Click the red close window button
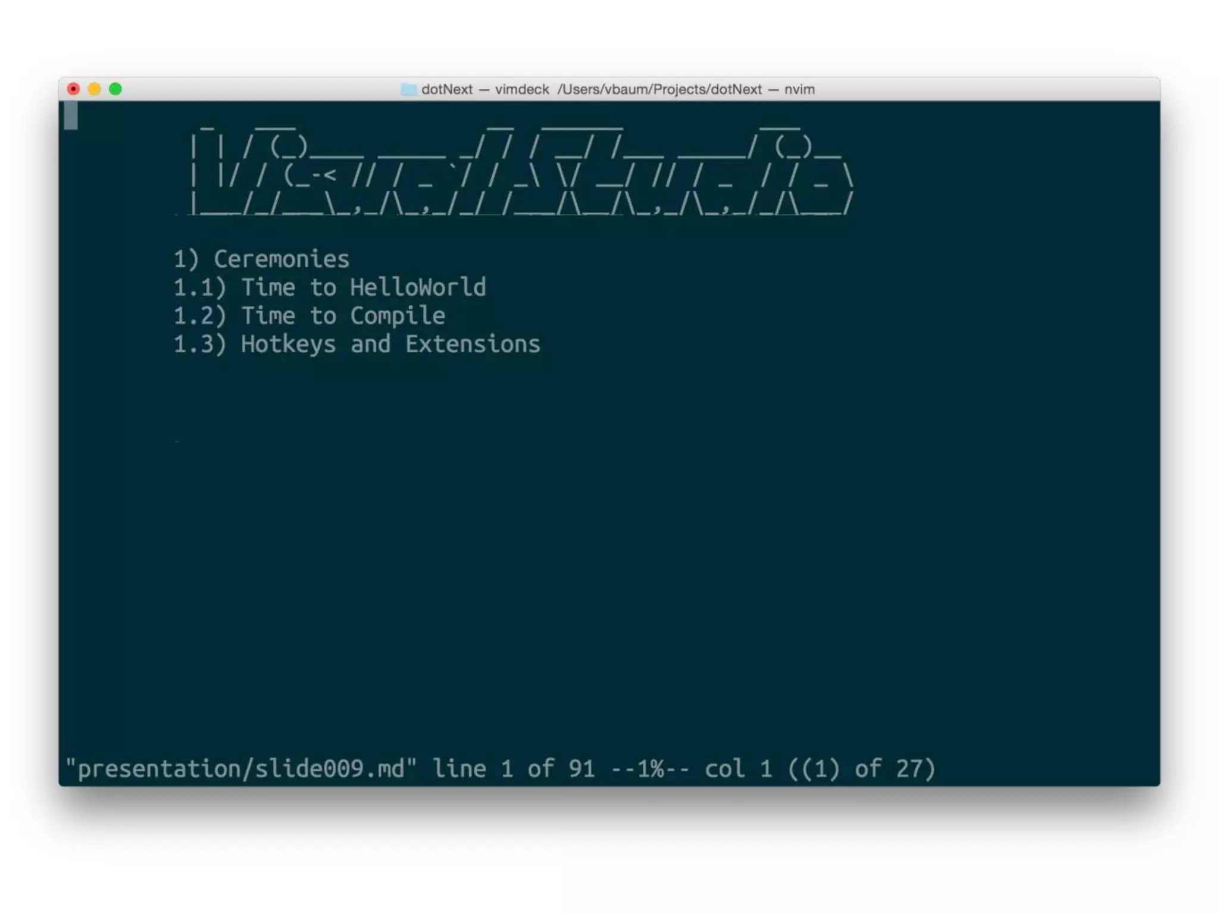Viewport: 1219px width, 914px height. pos(73,89)
